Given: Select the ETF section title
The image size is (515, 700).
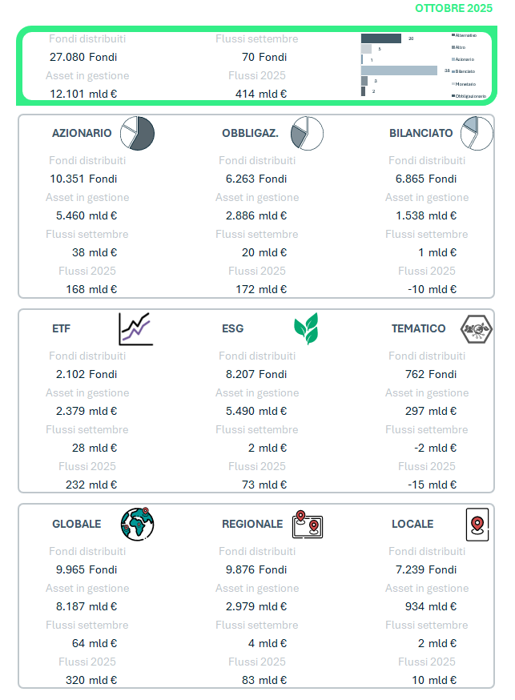Looking at the screenshot, I should [61, 328].
